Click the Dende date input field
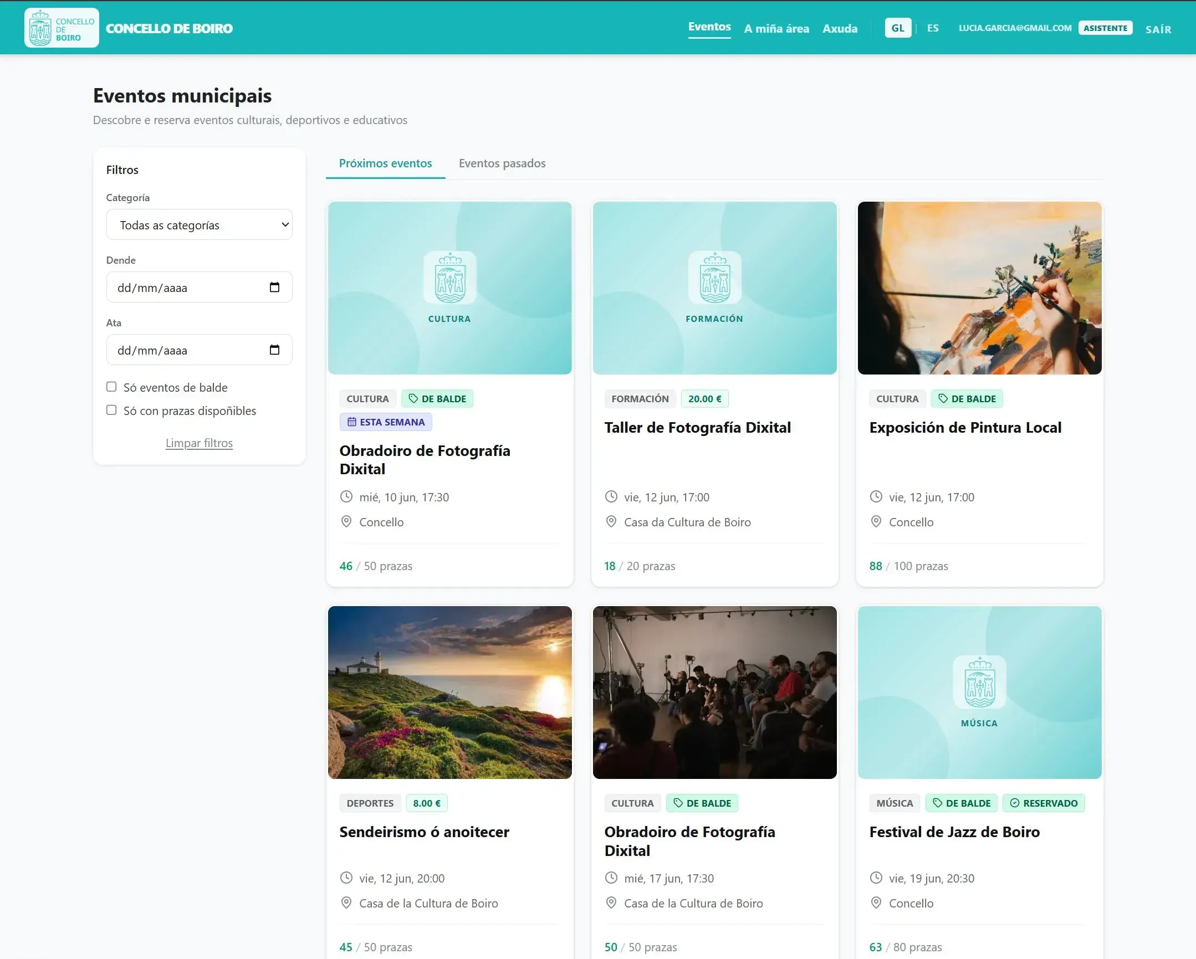Viewport: 1196px width, 959px height. [x=199, y=288]
